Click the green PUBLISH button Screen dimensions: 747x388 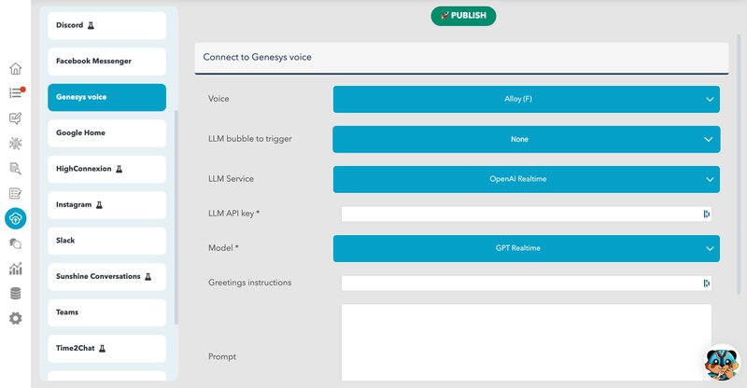click(x=463, y=16)
